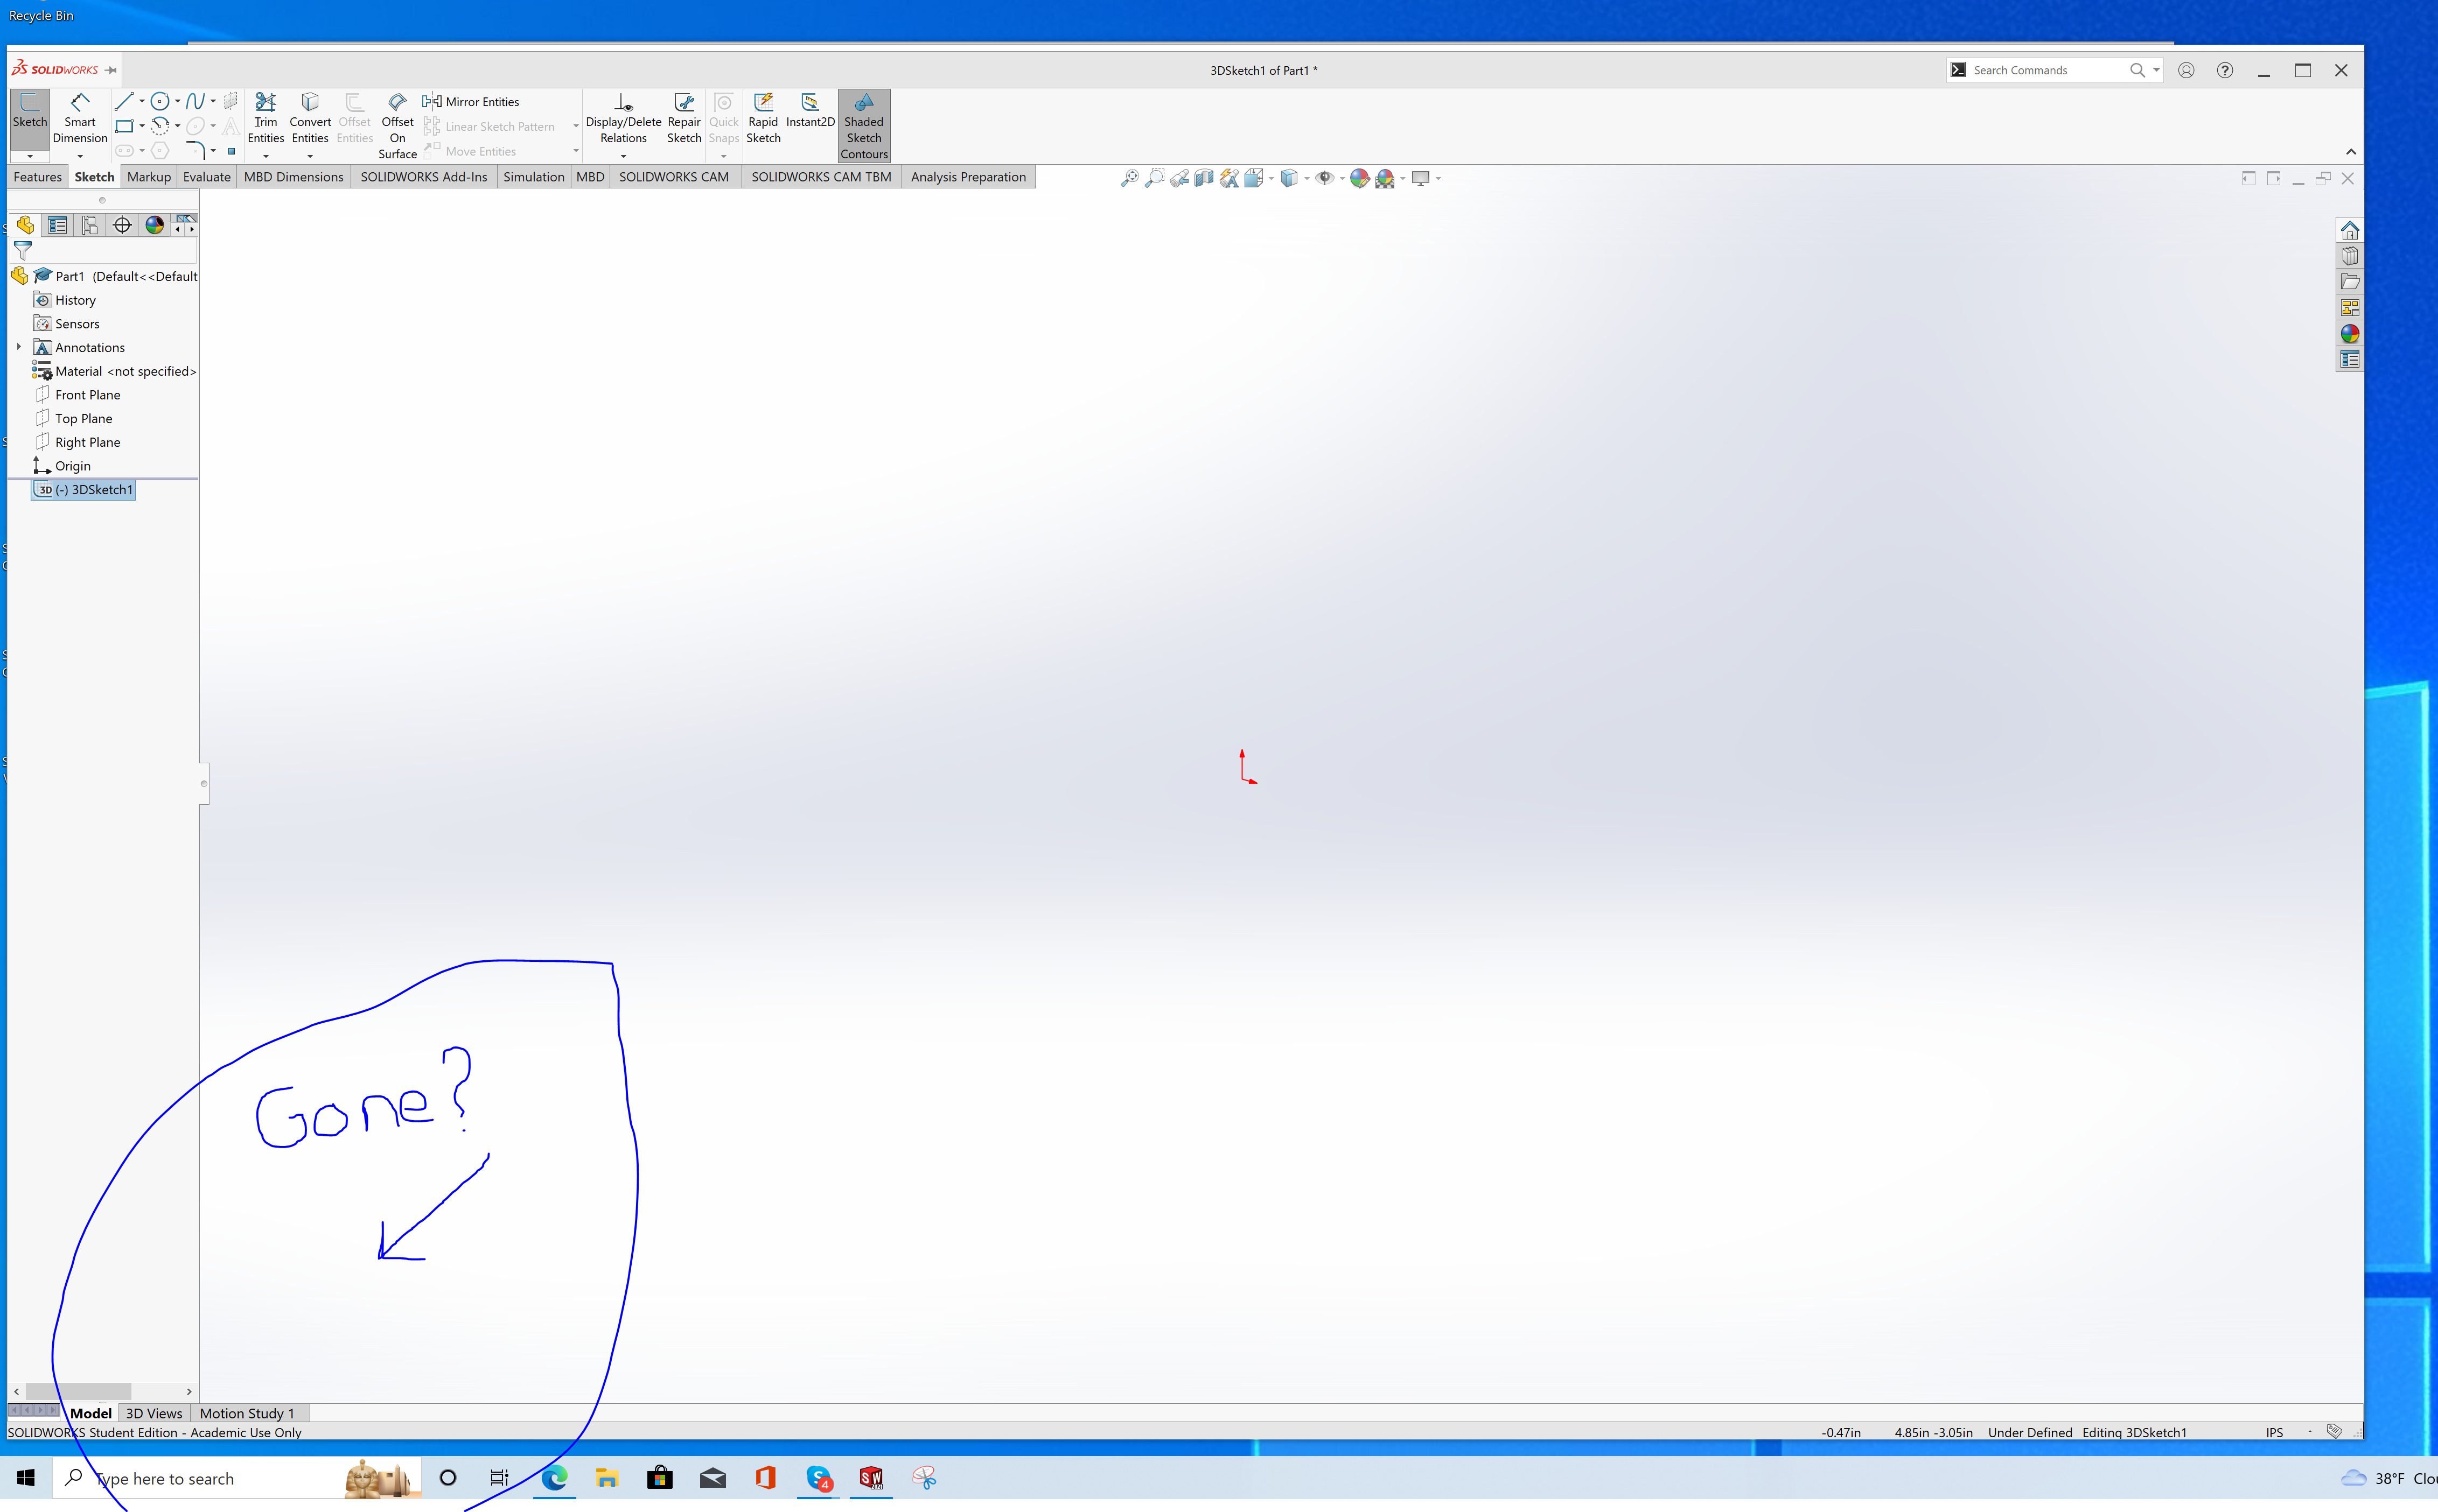Image resolution: width=2438 pixels, height=1512 pixels.
Task: Open the PropertyManager tab icon
Action: click(x=58, y=225)
